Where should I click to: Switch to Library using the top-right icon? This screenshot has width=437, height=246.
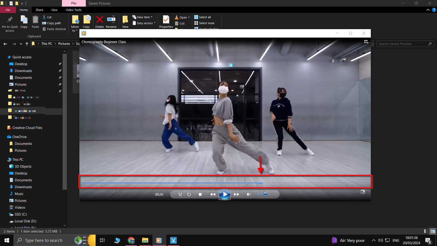(x=366, y=42)
